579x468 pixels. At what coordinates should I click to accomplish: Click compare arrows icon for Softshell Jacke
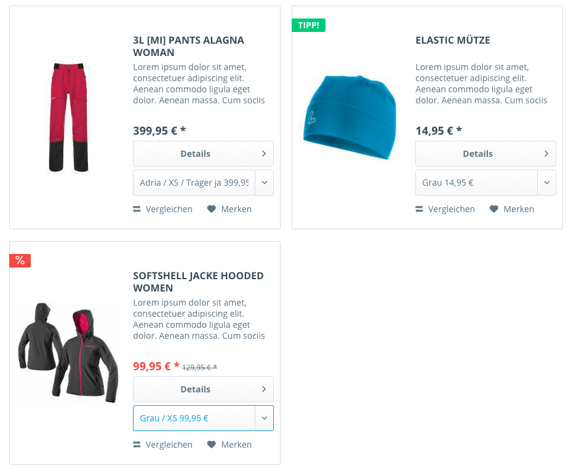coord(137,445)
